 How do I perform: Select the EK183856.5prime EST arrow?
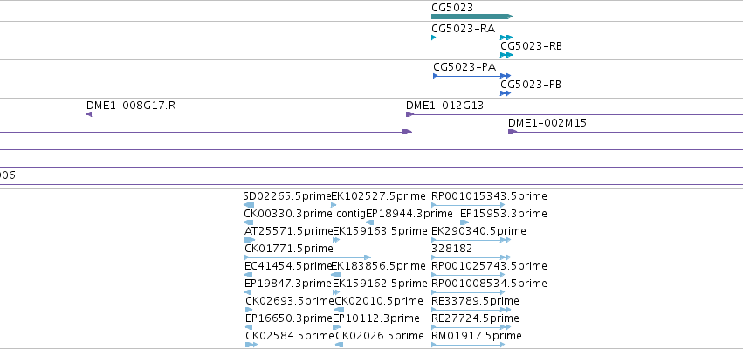tap(335, 275)
